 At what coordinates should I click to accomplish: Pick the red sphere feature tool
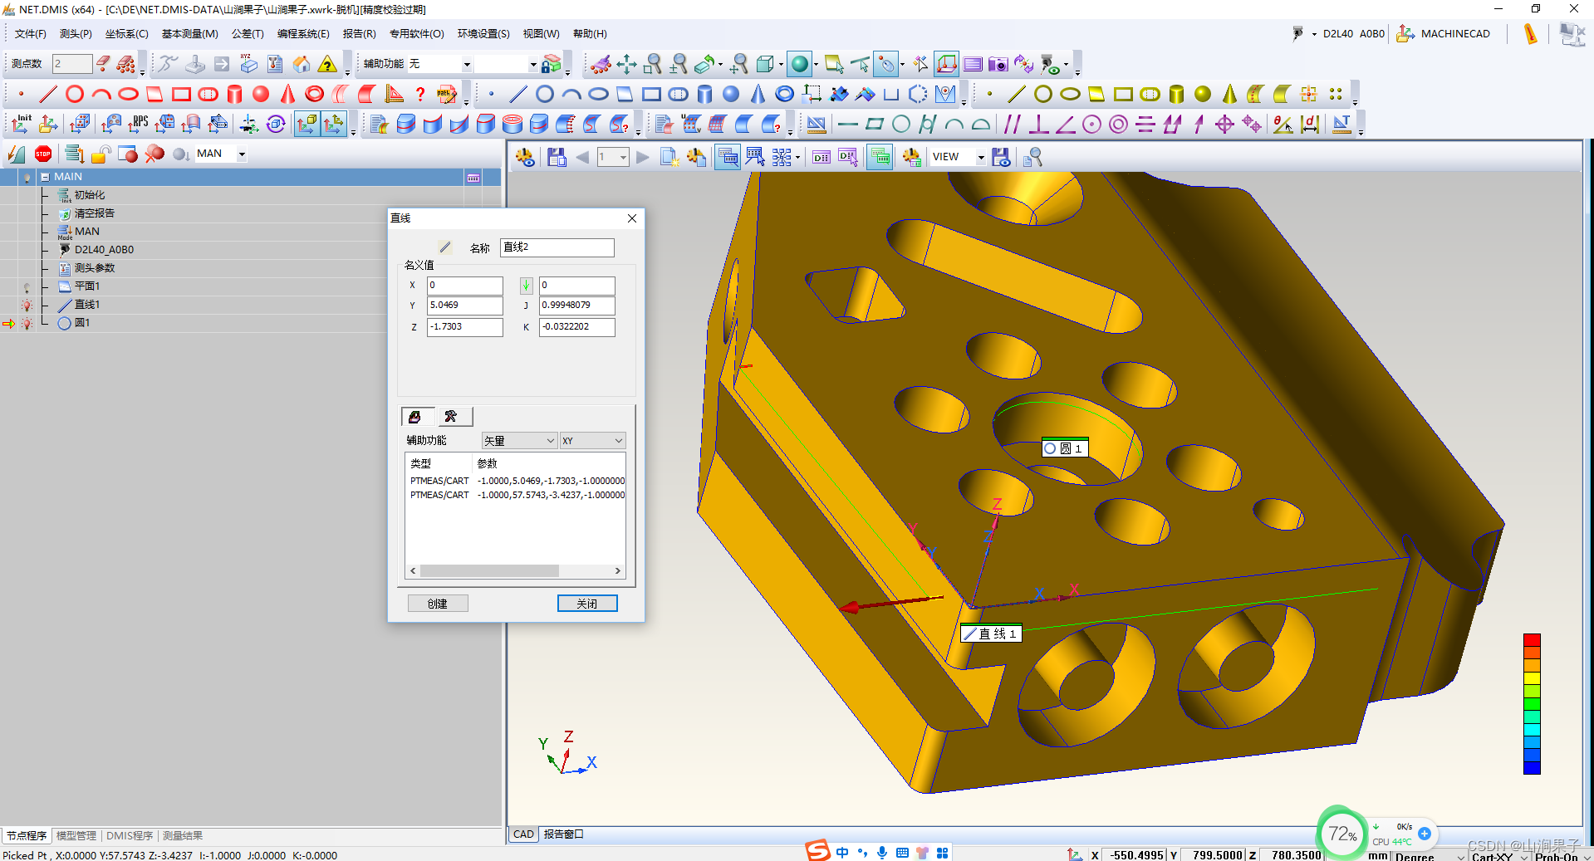tap(261, 94)
